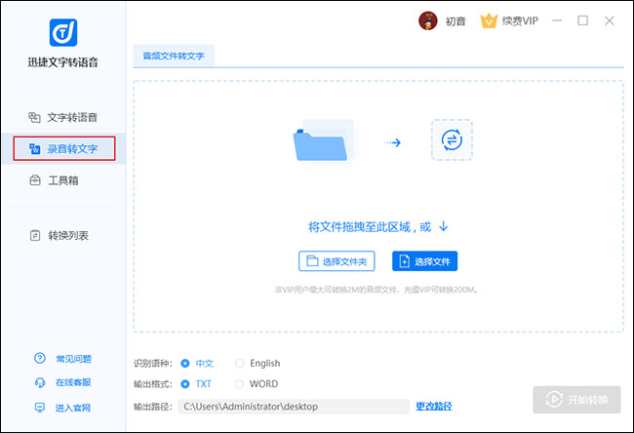Open the 常见问题 FAQ link
The width and height of the screenshot is (634, 433).
(x=73, y=359)
